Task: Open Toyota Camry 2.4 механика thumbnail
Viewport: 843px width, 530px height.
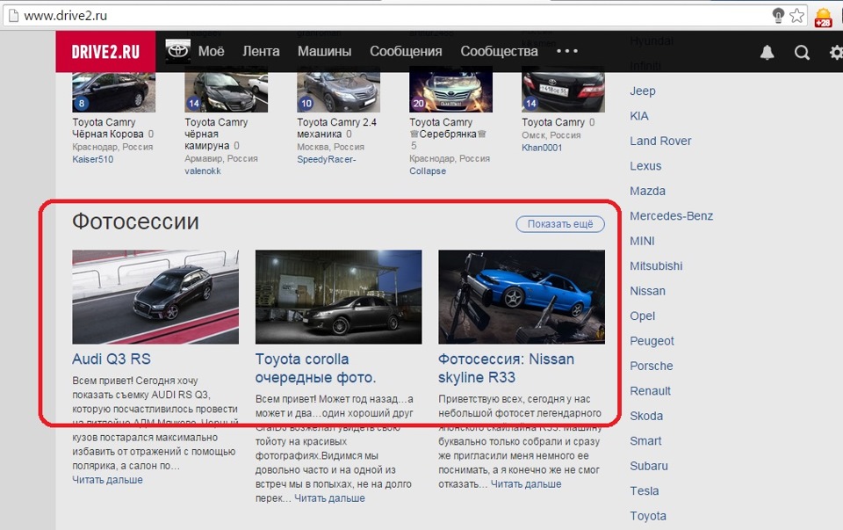Action: pyautogui.click(x=339, y=91)
